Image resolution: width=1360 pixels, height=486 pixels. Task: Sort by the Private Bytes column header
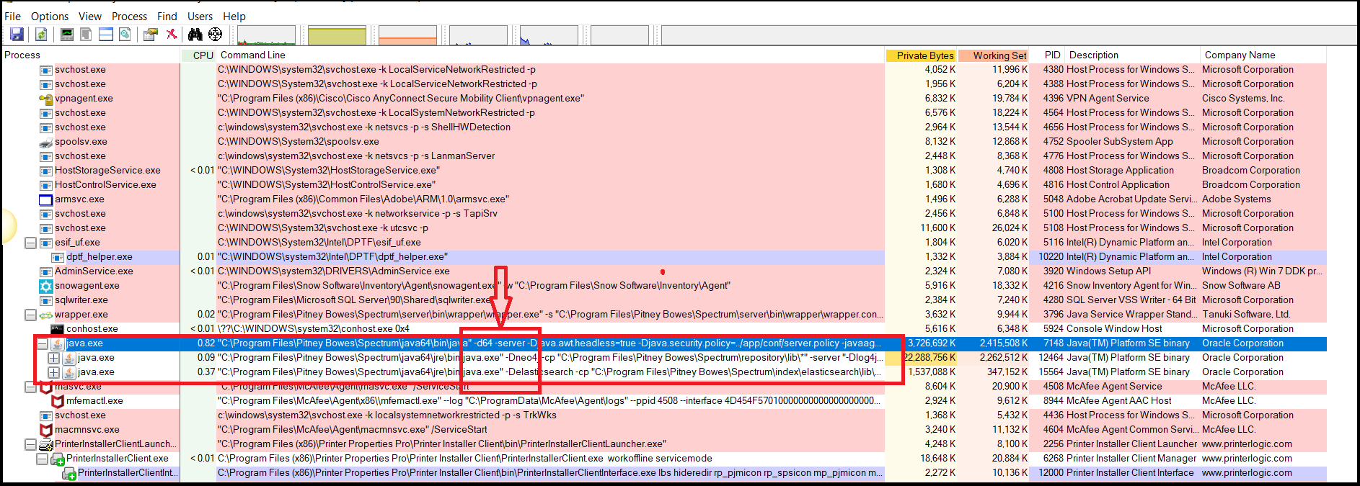921,55
